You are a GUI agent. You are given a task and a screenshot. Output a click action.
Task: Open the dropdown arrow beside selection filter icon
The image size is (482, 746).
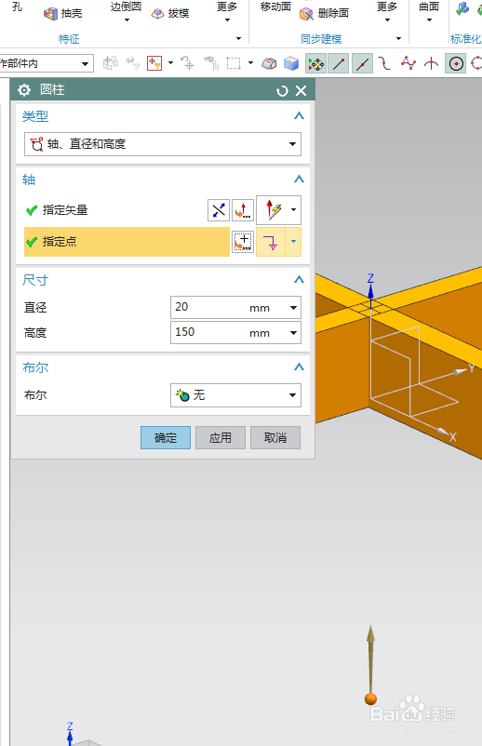(x=170, y=63)
